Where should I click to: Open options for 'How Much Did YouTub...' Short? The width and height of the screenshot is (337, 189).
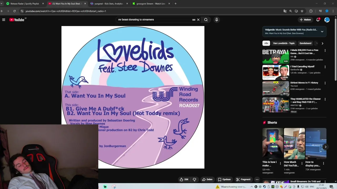[x=302, y=164]
